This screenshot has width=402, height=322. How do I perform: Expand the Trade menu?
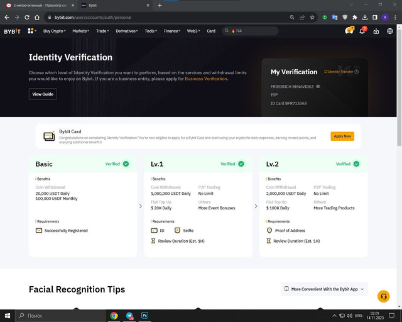(x=102, y=31)
